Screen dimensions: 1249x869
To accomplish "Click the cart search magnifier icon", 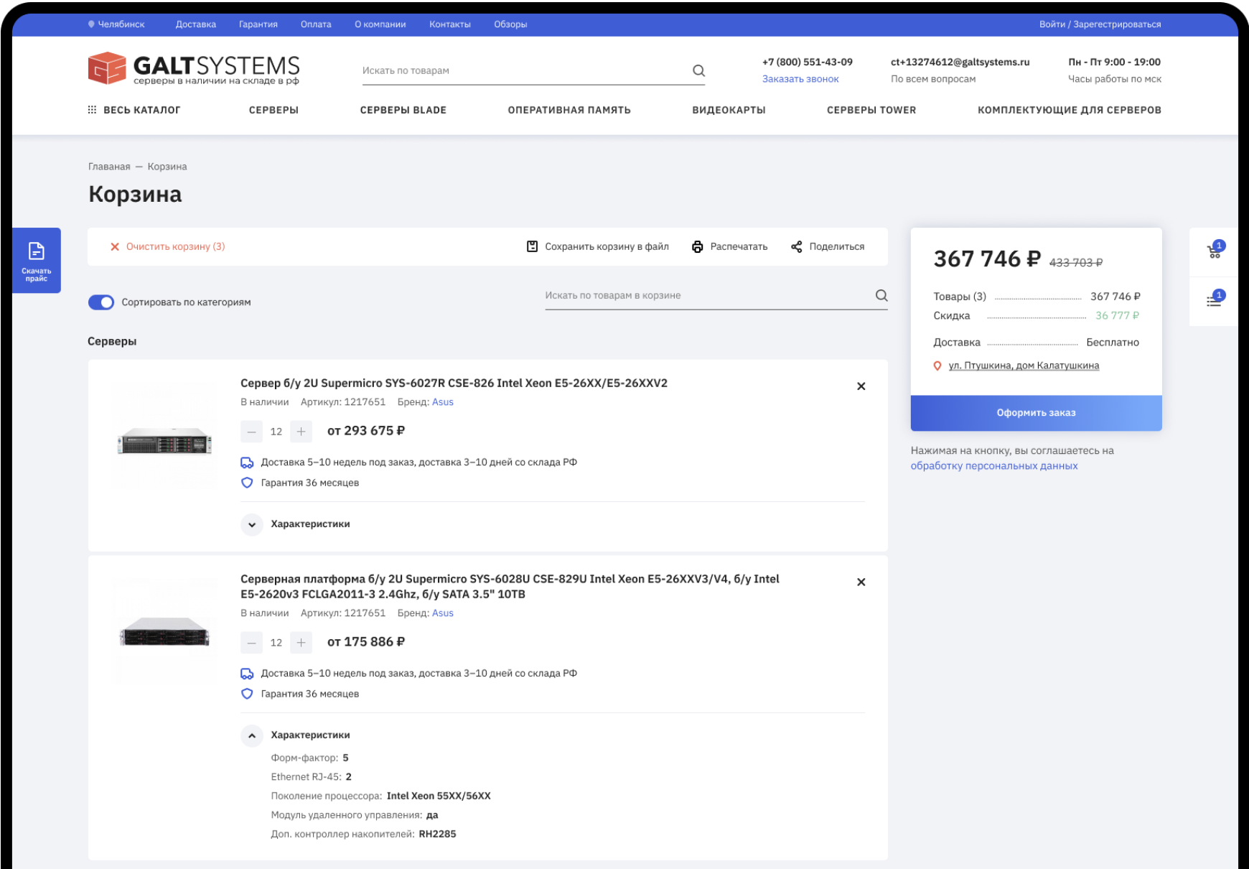I will [881, 295].
